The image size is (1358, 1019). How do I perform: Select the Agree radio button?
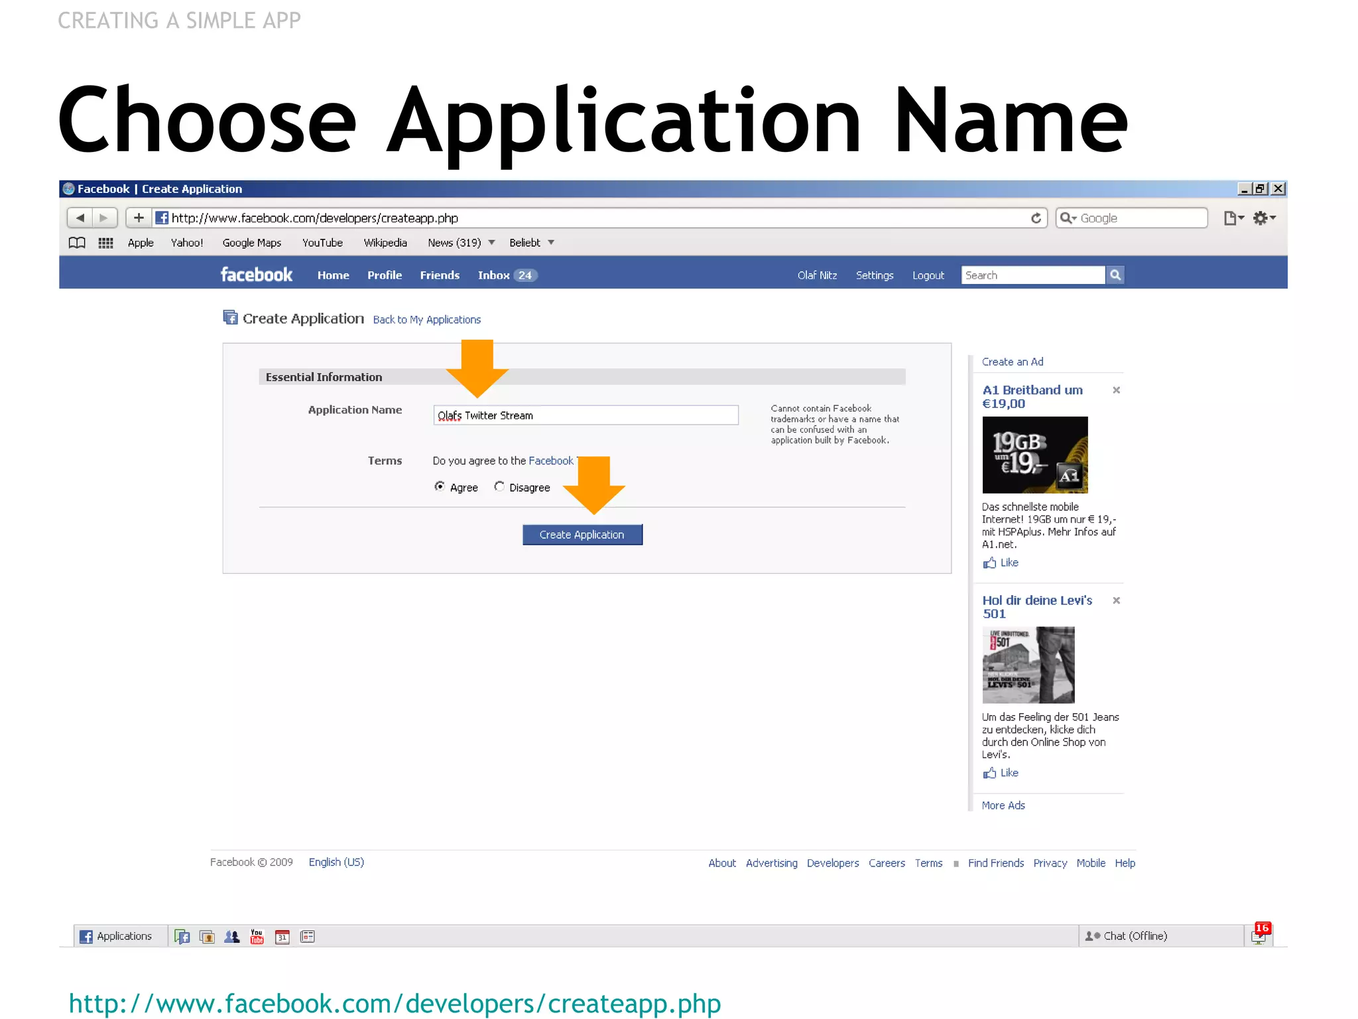pyautogui.click(x=439, y=486)
